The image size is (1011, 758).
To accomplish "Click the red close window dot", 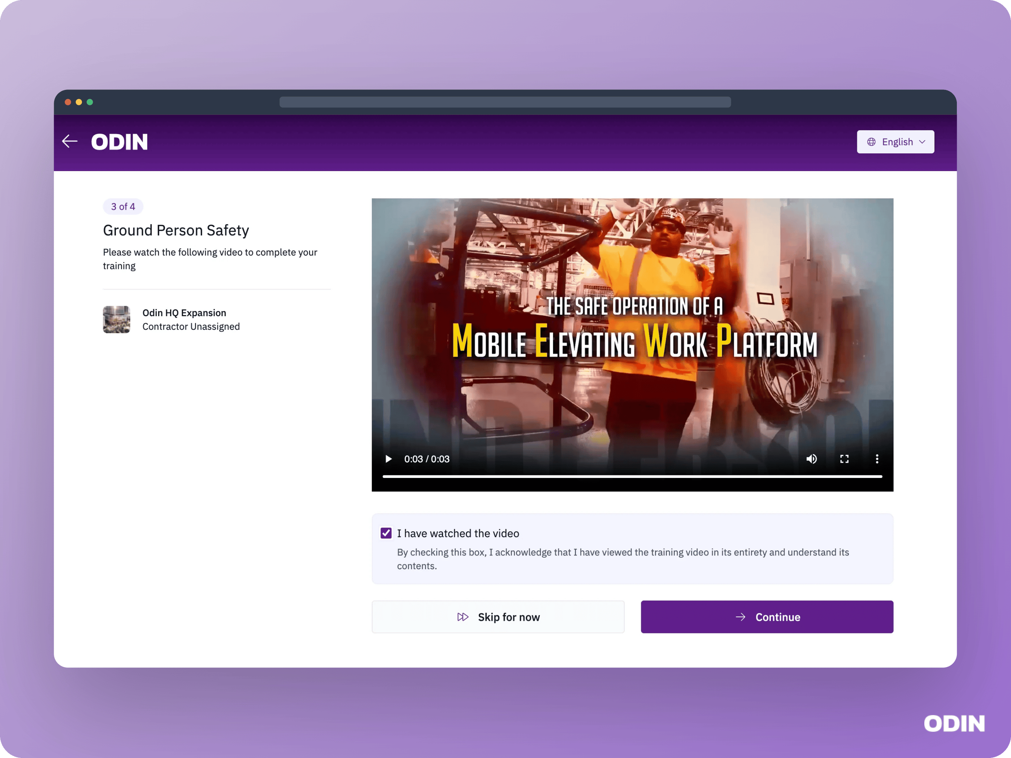I will [x=68, y=102].
